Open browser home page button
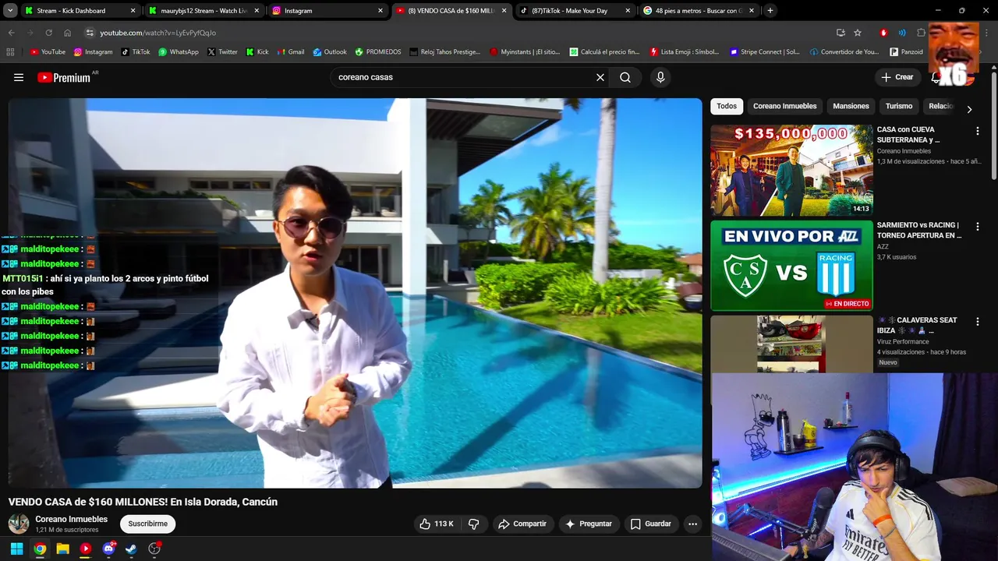 coord(67,33)
